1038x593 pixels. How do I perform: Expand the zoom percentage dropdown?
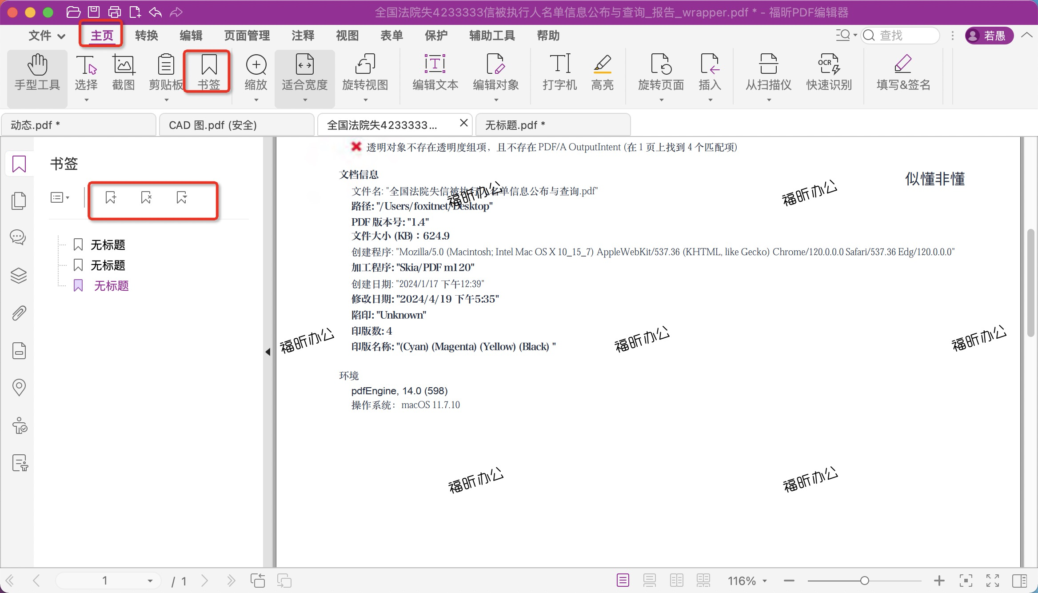coord(765,581)
